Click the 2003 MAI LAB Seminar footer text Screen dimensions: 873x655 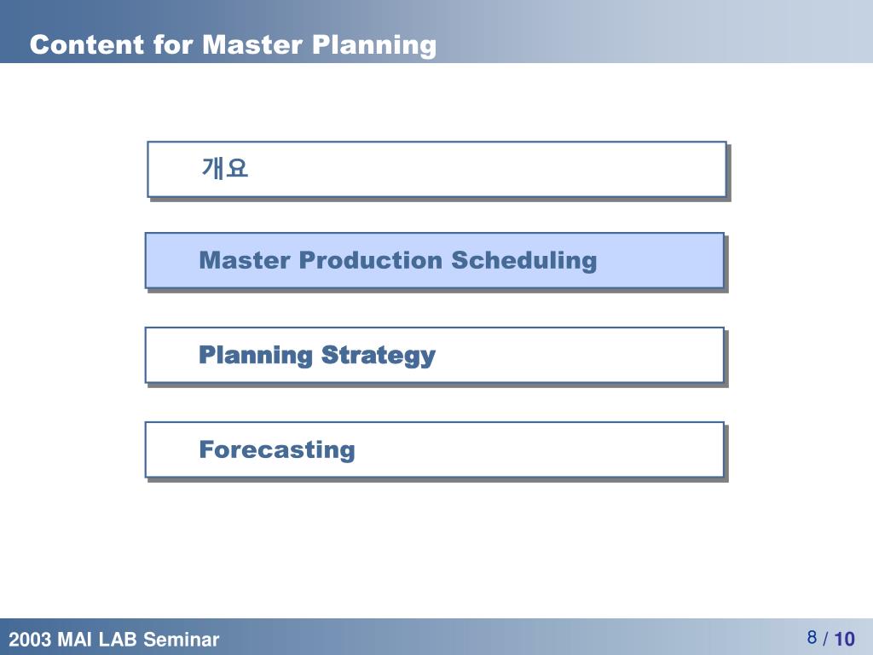[x=114, y=639]
